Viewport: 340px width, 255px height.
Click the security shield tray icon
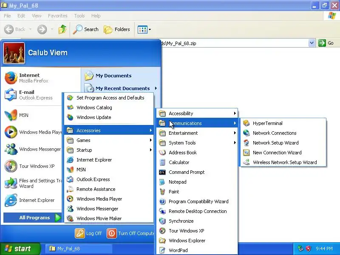(x=309, y=249)
